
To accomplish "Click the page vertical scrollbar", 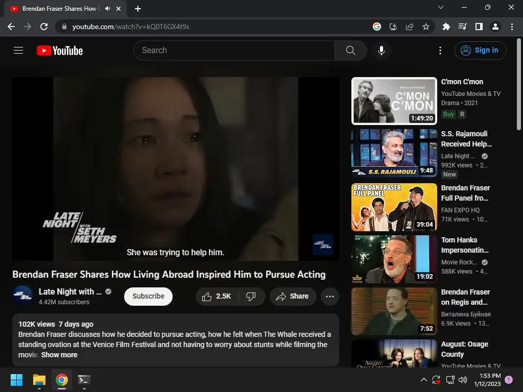I will (518, 84).
